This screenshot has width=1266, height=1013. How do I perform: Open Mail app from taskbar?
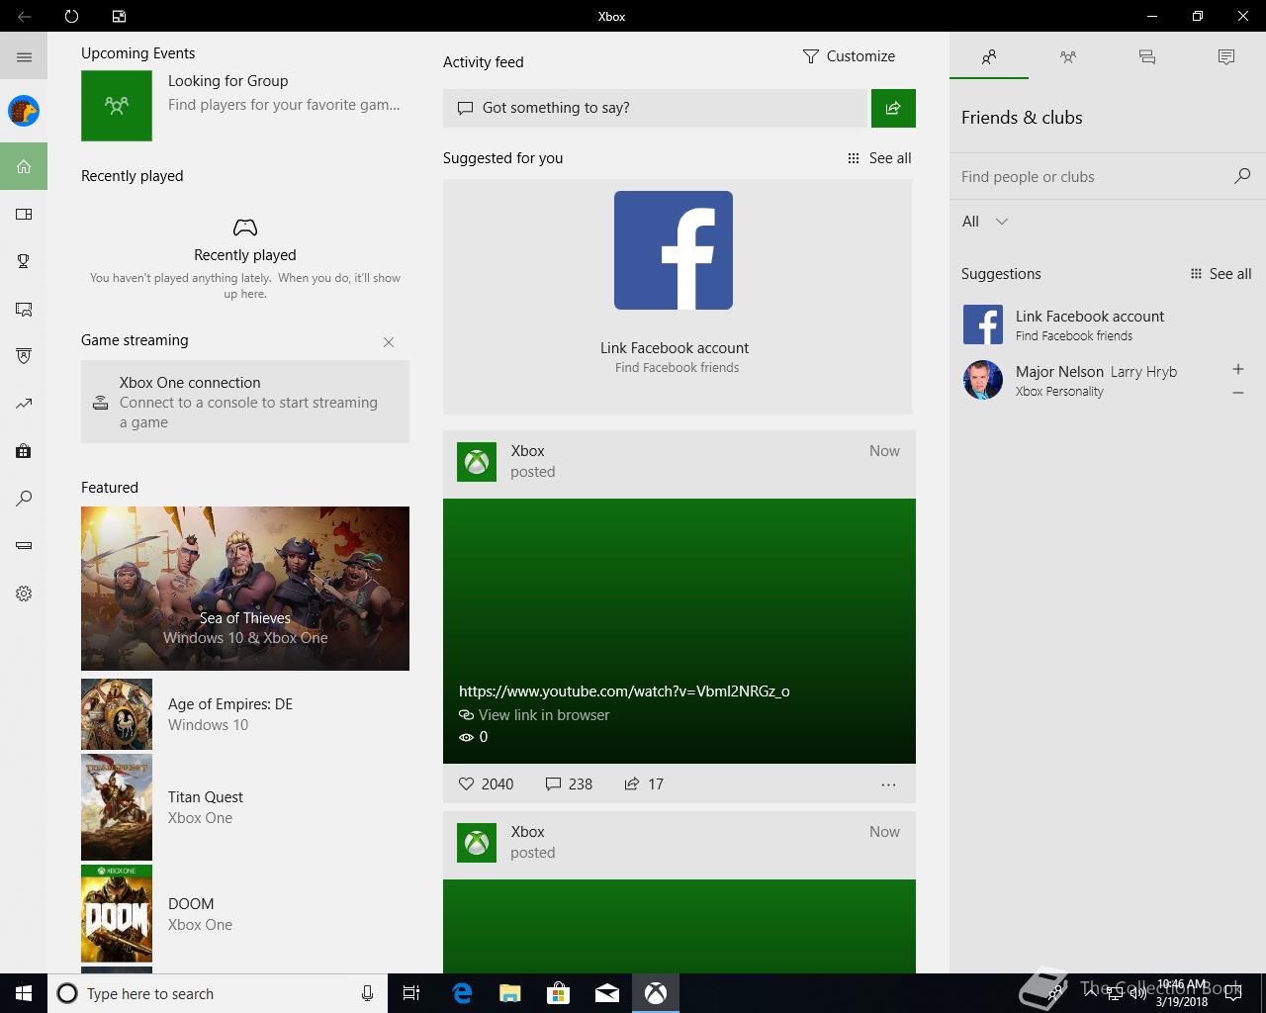point(607,993)
